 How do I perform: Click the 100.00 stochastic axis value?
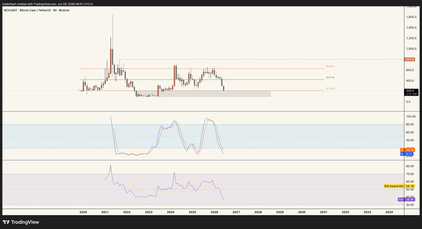point(411,116)
